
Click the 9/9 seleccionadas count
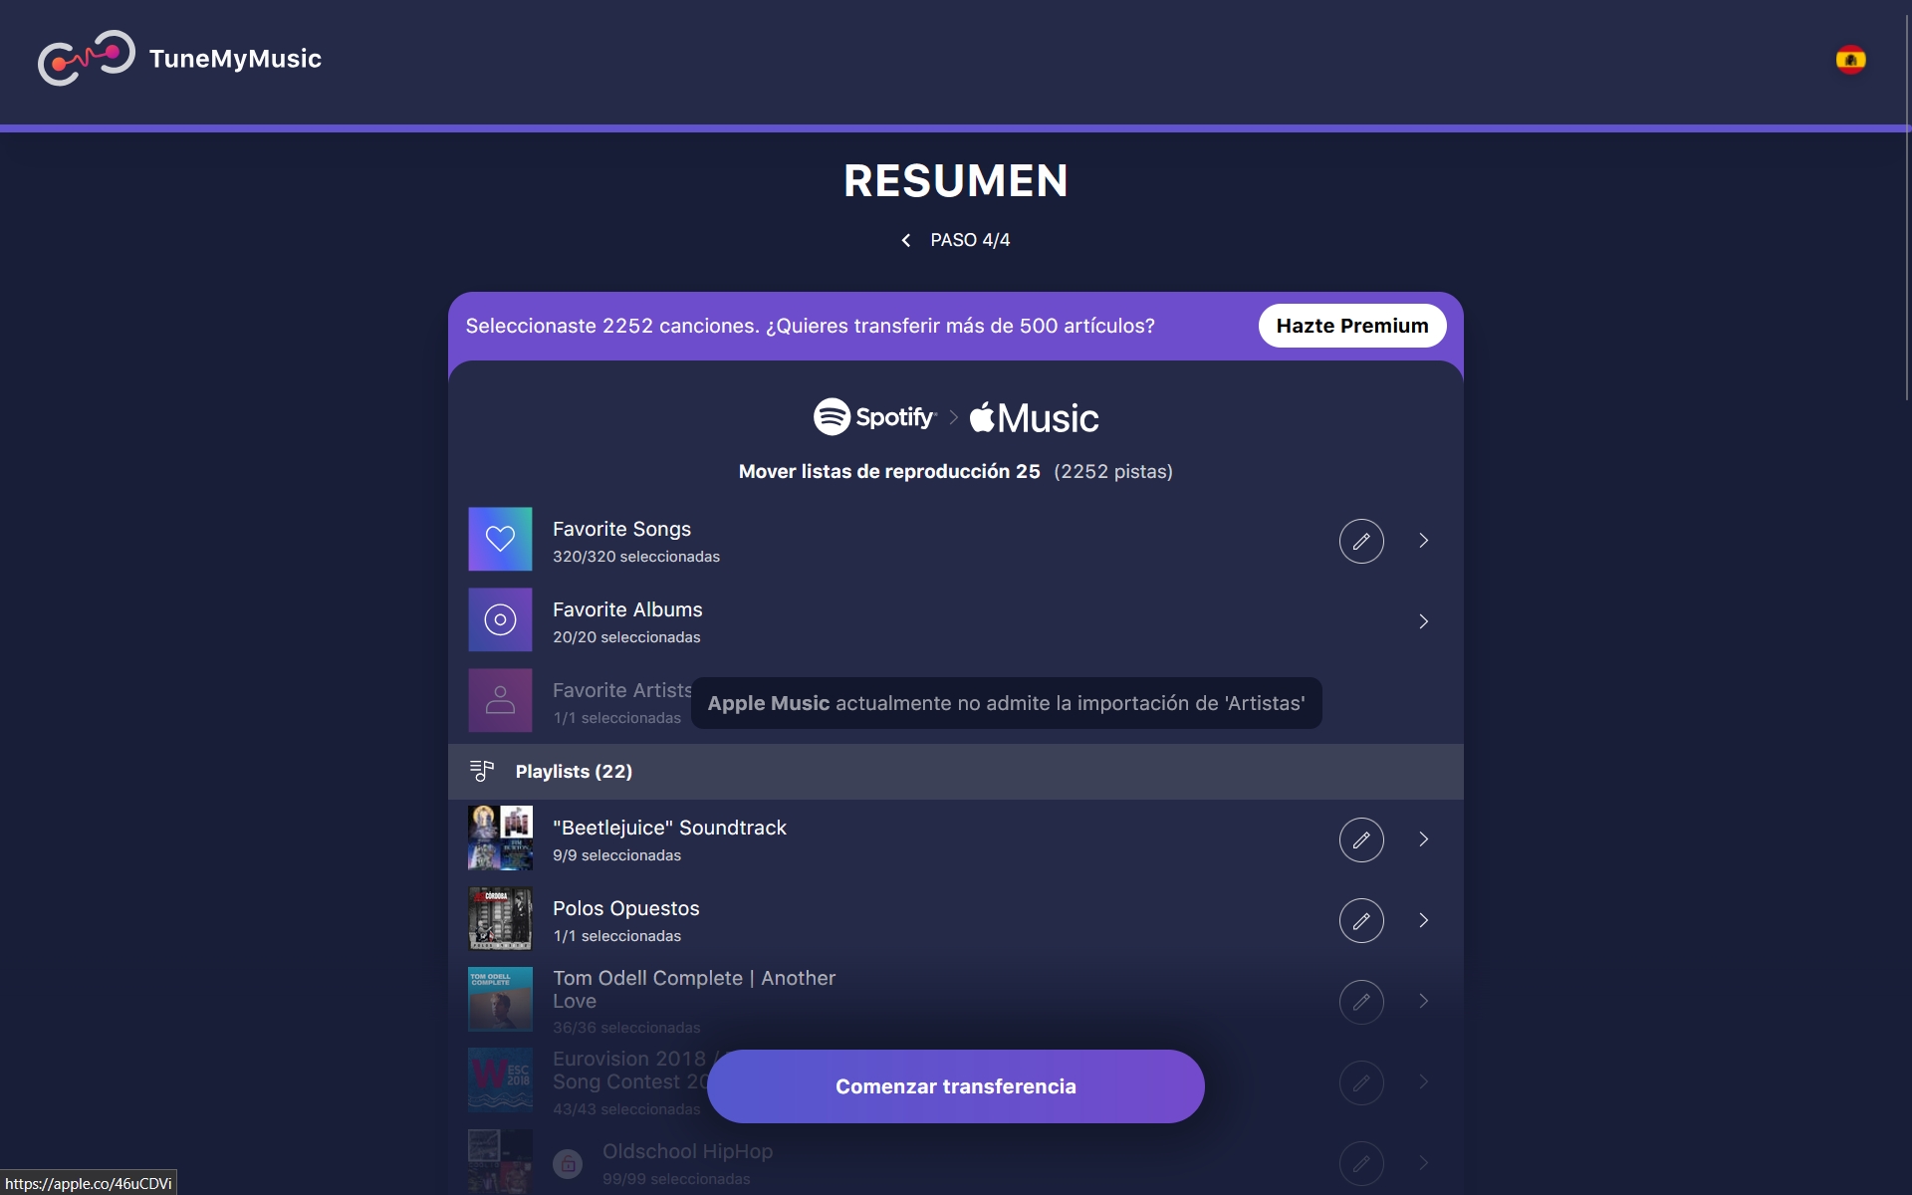(x=617, y=855)
